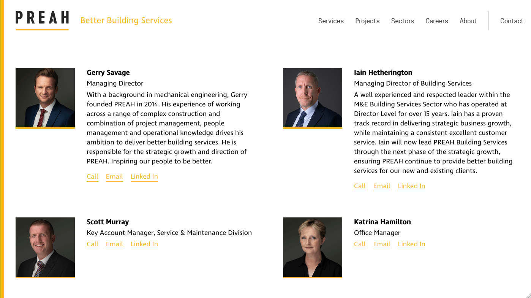
Task: Call Iain Hetherington
Action: 360,186
